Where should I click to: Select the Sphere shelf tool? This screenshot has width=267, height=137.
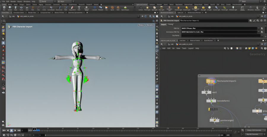pos(9,8)
